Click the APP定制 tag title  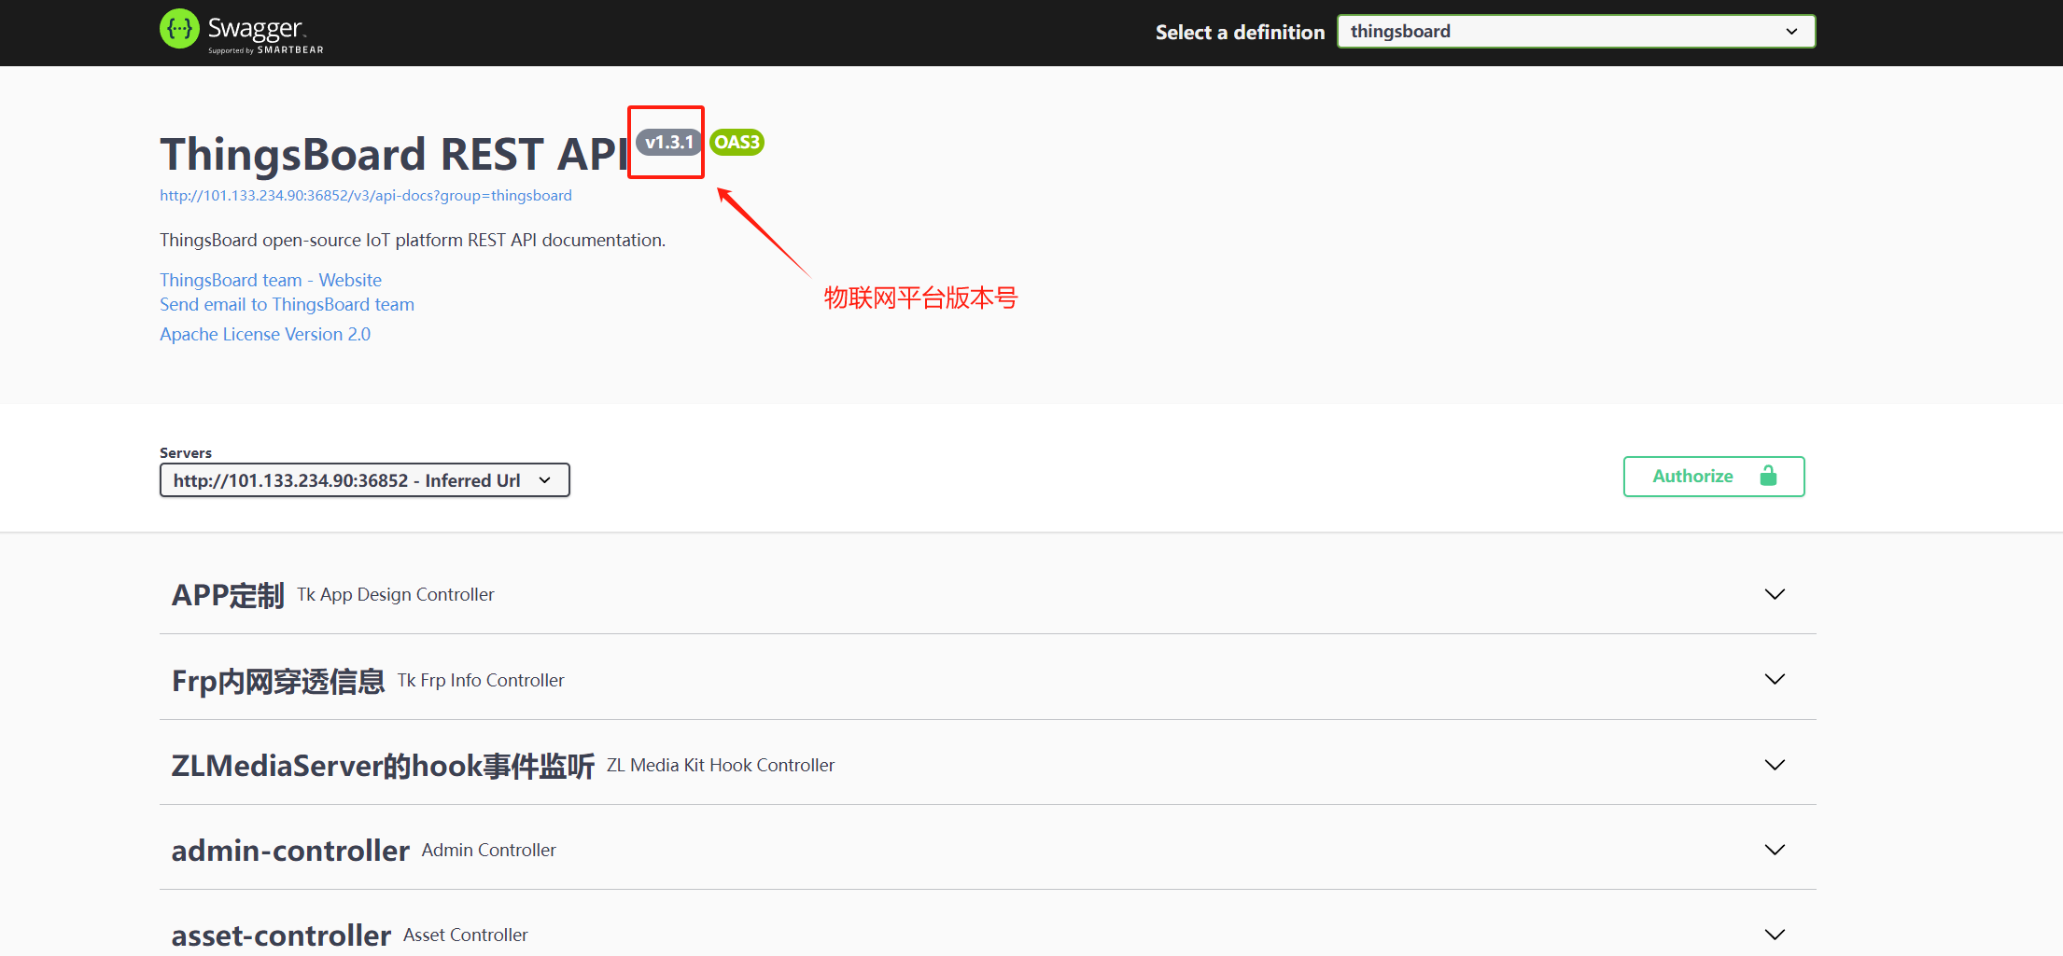tap(228, 595)
